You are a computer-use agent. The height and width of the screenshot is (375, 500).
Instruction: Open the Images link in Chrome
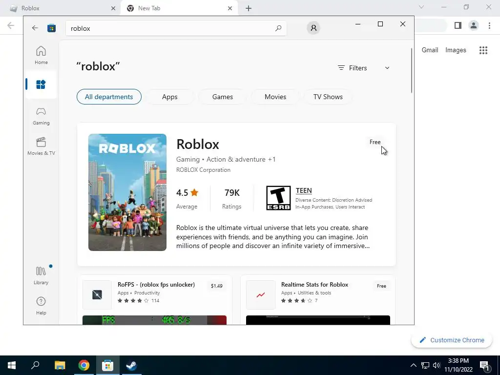[x=456, y=50]
